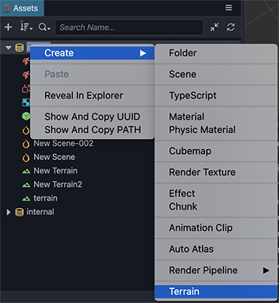Create a new Animation Clip
The height and width of the screenshot is (303, 279).
tap(216, 228)
